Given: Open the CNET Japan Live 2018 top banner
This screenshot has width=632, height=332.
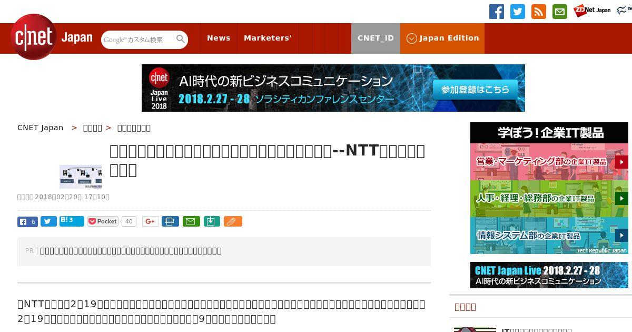Looking at the screenshot, I should 333,88.
